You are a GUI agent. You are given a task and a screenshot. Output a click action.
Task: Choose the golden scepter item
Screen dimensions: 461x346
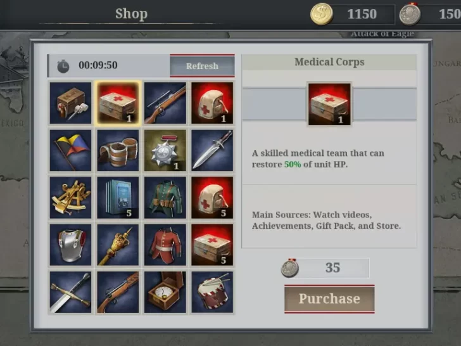pos(118,245)
